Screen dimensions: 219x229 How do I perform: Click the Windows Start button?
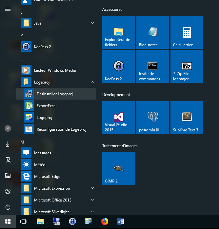point(8,221)
